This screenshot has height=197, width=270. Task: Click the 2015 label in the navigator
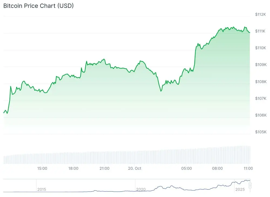[42, 189]
